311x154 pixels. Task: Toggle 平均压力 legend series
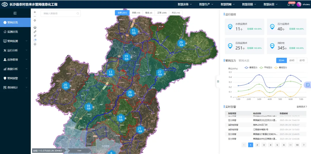click(266, 68)
